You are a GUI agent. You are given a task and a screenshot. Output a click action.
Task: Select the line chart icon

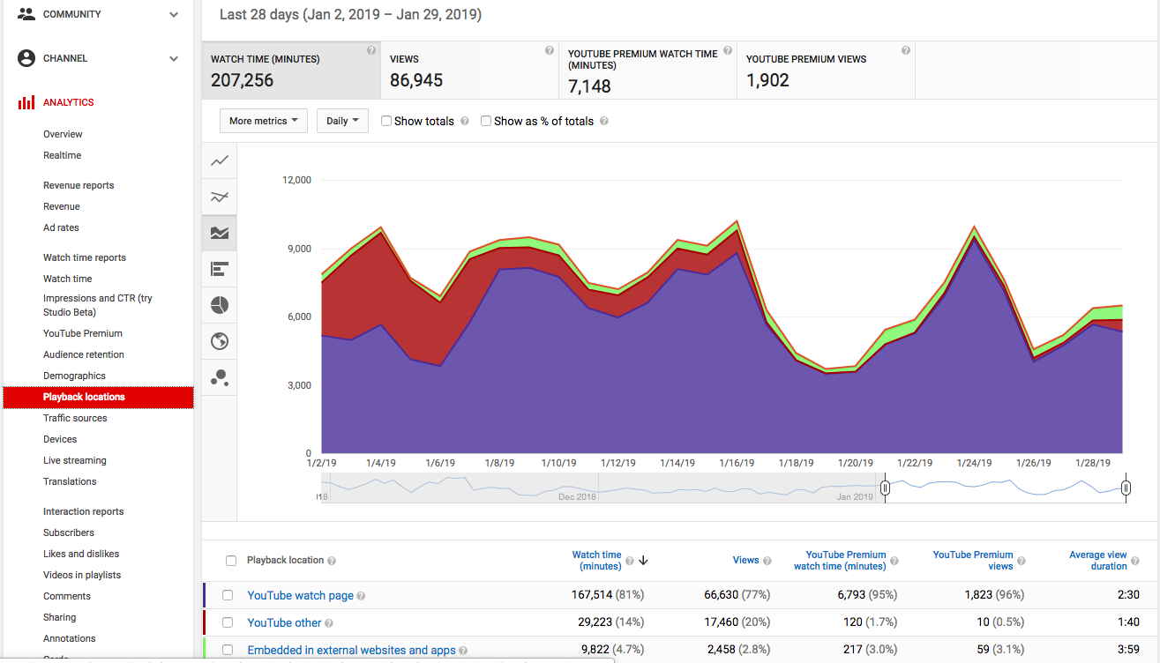220,160
